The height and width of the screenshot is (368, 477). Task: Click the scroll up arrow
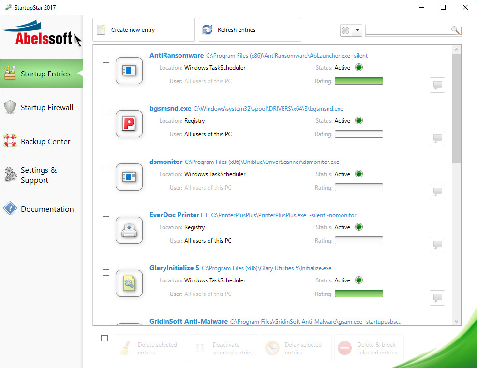click(456, 50)
